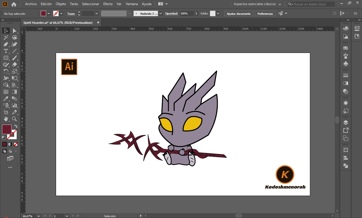The height and width of the screenshot is (218, 362).
Task: Open stroke color dropdown in control bar
Action: click(61, 13)
